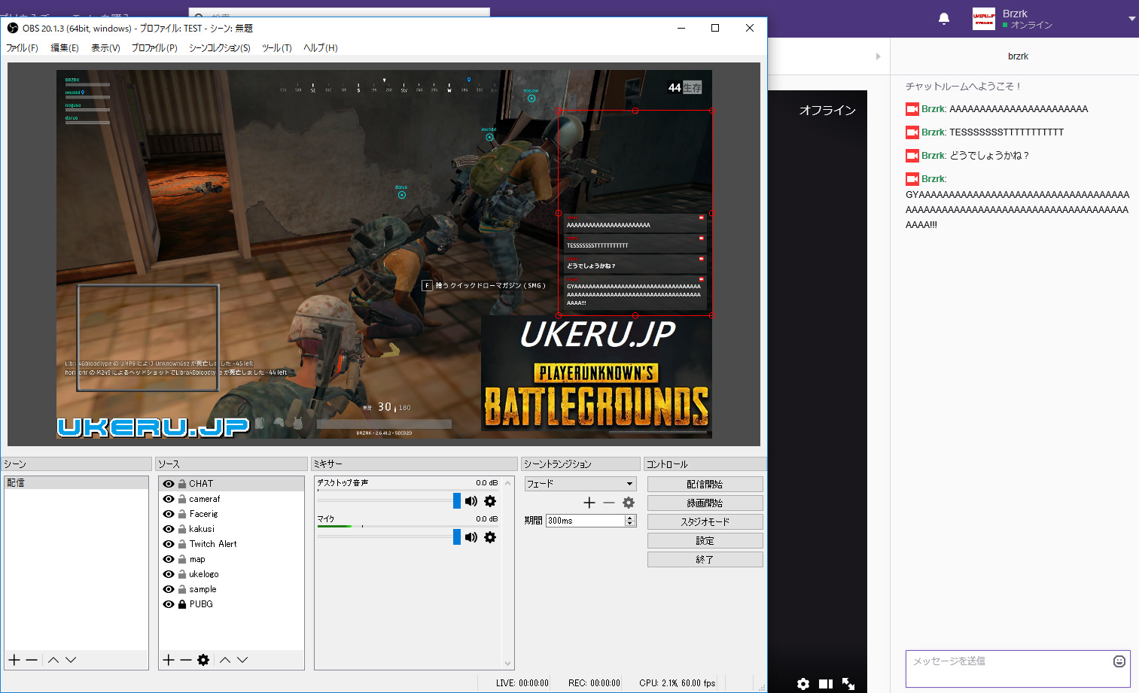Expand the Brzrk account dropdown menu

[x=1131, y=19]
